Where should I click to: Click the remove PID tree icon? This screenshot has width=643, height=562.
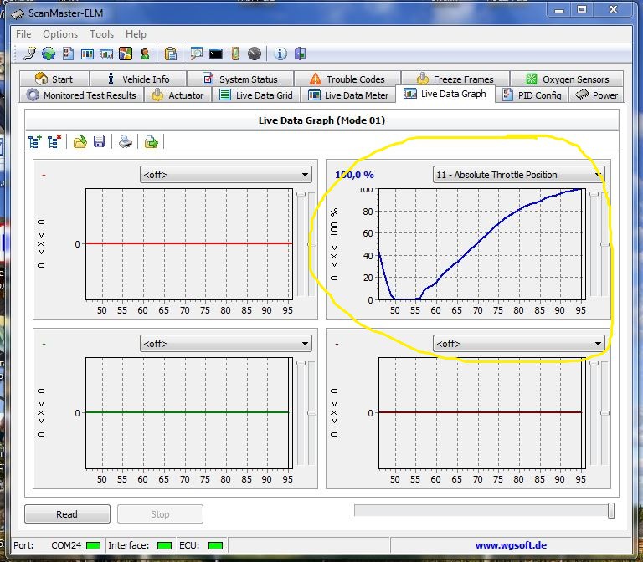tap(54, 142)
